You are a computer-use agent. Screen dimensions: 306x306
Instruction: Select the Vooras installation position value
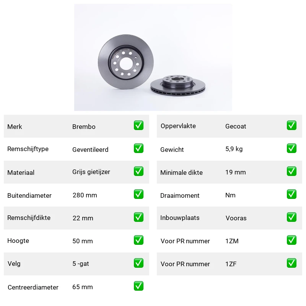tap(236, 218)
